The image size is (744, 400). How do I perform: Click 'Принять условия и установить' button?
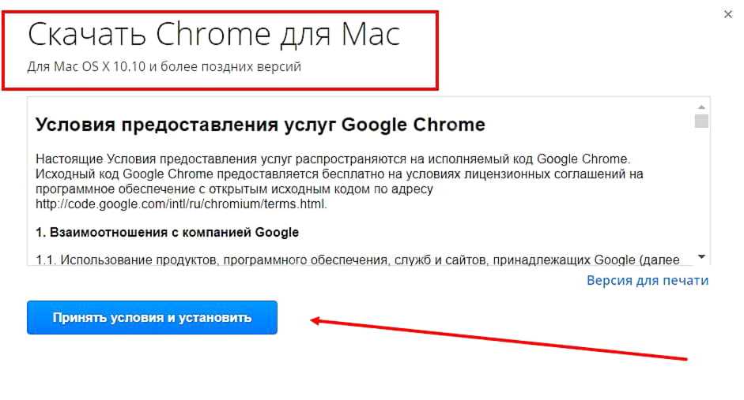tap(152, 317)
